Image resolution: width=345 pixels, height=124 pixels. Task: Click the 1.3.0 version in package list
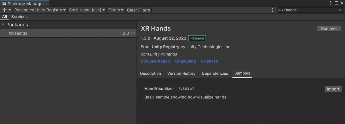coord(124,33)
